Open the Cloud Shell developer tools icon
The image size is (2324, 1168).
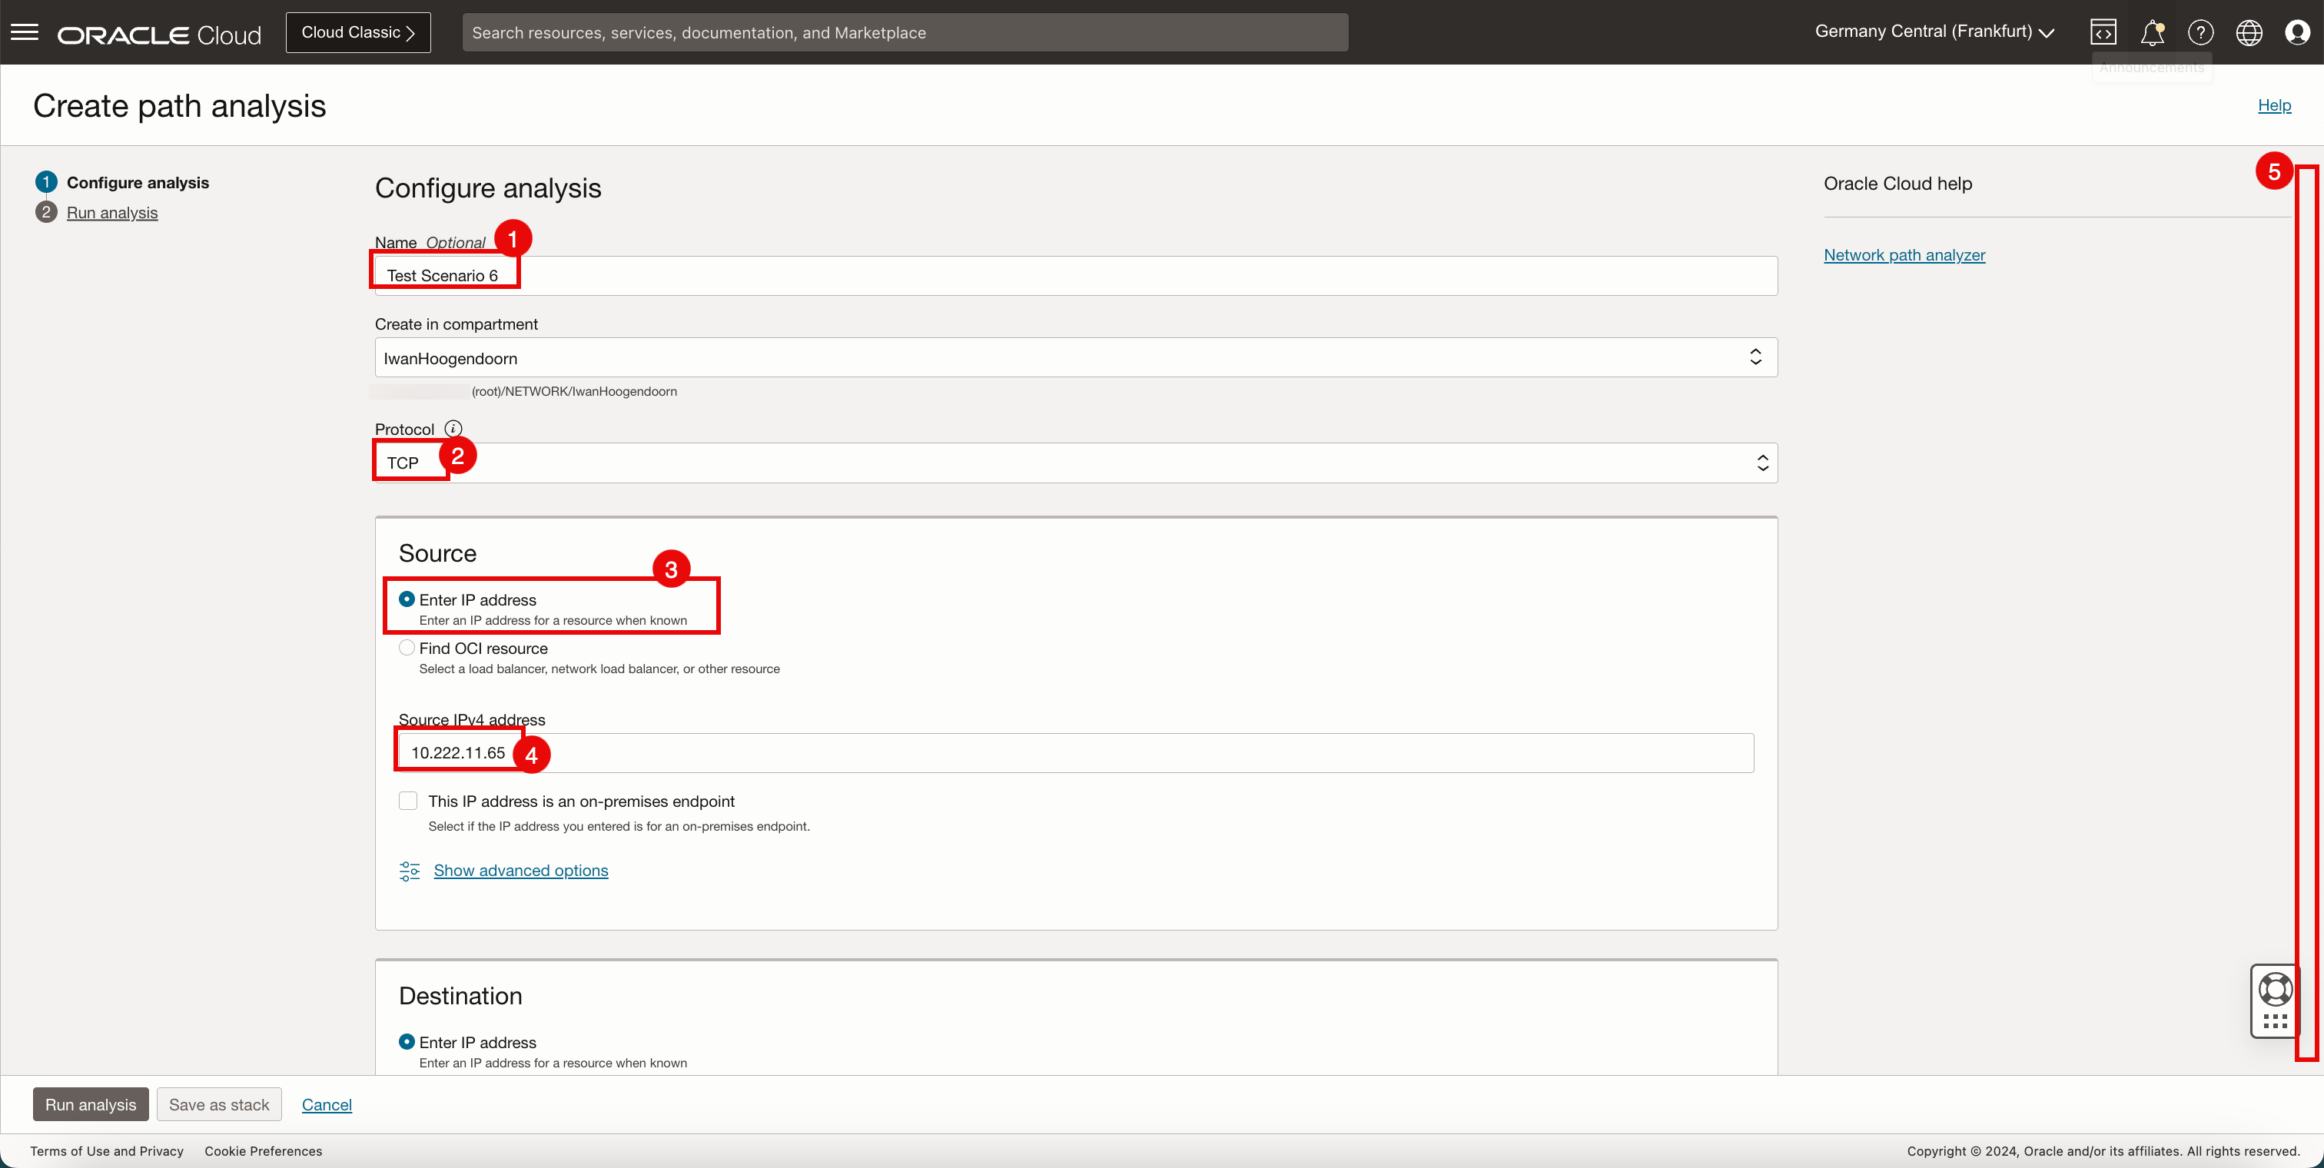point(2103,32)
